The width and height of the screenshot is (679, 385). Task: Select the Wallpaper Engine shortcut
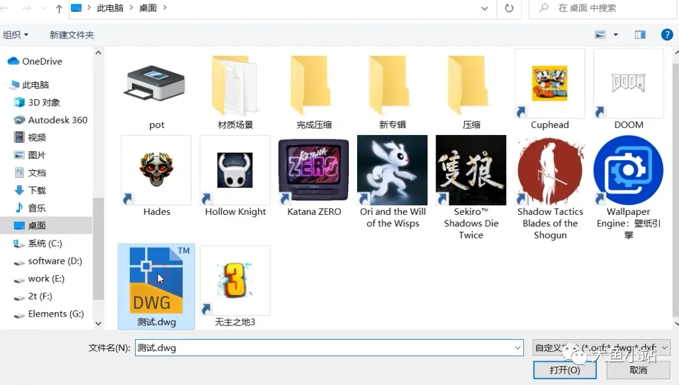628,170
